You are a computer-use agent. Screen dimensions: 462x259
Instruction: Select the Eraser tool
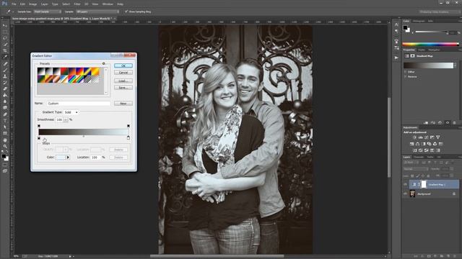pyautogui.click(x=5, y=88)
